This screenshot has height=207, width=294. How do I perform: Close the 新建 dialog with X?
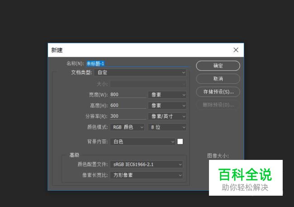(236, 50)
